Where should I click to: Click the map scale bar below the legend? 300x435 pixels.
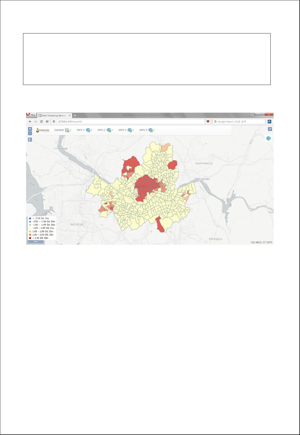[x=36, y=241]
